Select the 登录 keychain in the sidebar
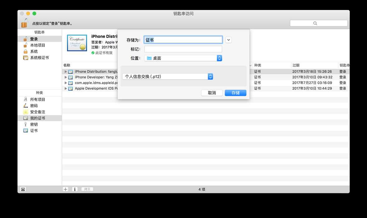Screen dimensions: 367x218 [x=40, y=39]
